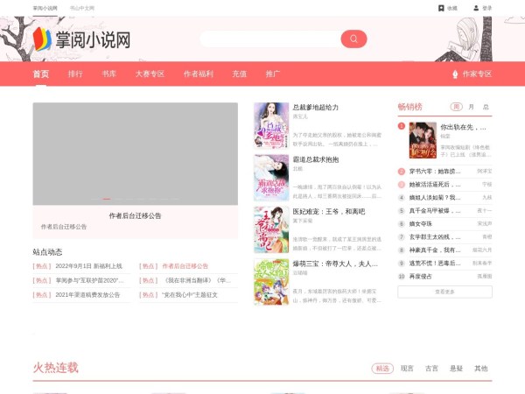The height and width of the screenshot is (394, 525).
Task: Filter 火热连载 by 悬疑 genre
Action: 456,369
